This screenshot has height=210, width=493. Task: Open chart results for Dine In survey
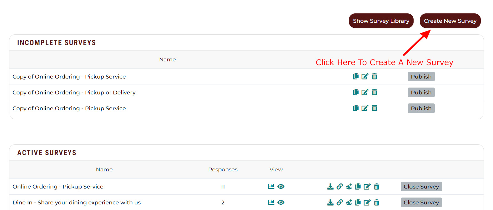[271, 202]
